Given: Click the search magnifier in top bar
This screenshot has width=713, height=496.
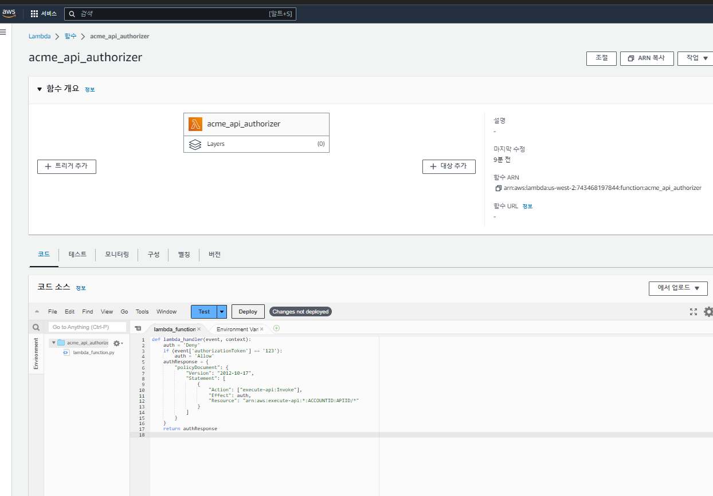Looking at the screenshot, I should 72,13.
